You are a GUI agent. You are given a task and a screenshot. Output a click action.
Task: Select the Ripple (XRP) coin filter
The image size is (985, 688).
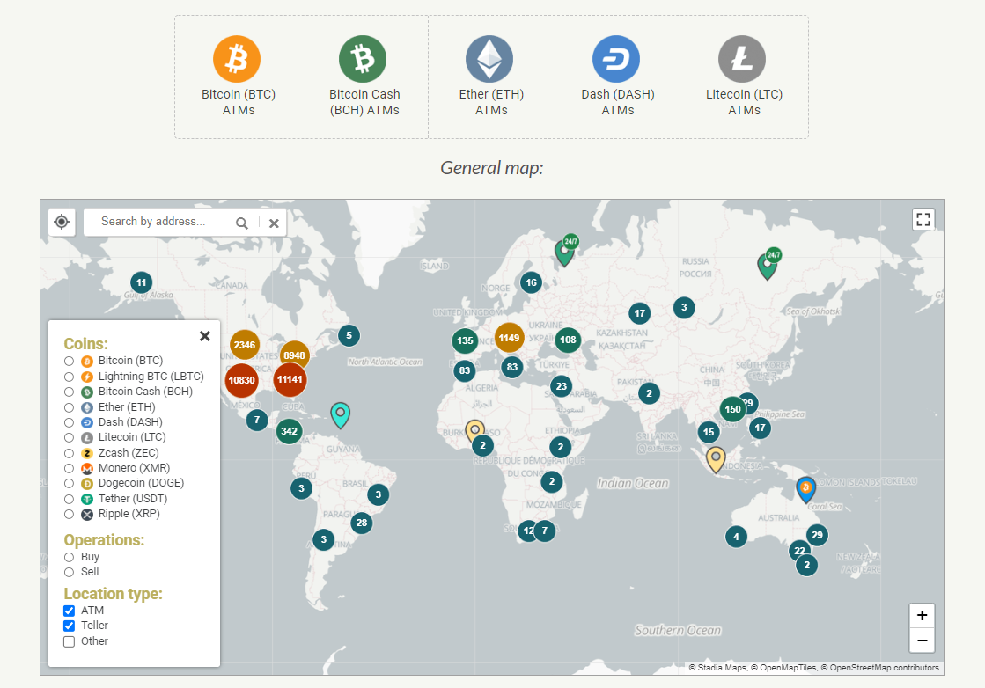pyautogui.click(x=70, y=514)
